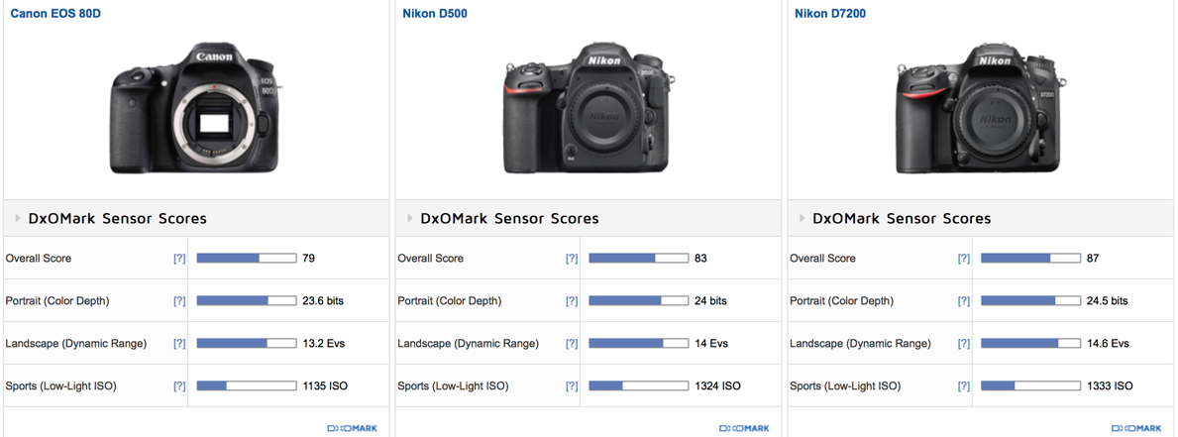Image resolution: width=1178 pixels, height=437 pixels.
Task: Collapse Canon EOS 80D DxOMark Sensor Scores section
Action: [20, 218]
